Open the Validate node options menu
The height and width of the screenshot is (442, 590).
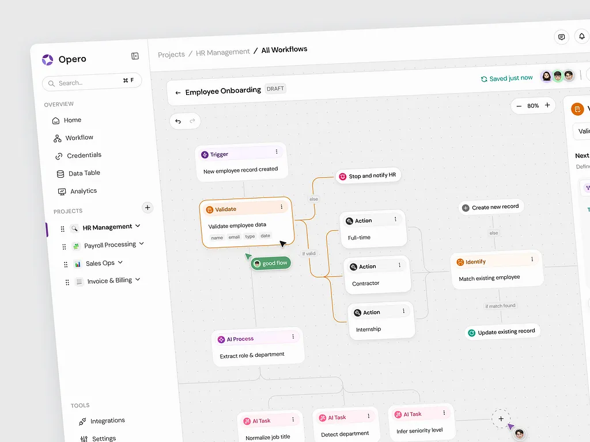click(281, 207)
